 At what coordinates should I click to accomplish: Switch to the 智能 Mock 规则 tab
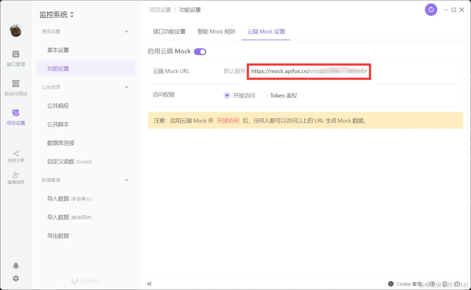click(216, 32)
